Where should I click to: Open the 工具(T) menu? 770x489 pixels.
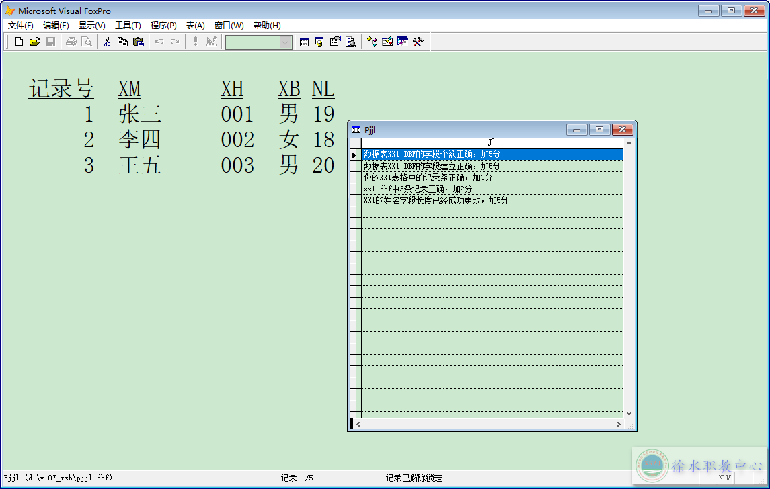[x=128, y=26]
